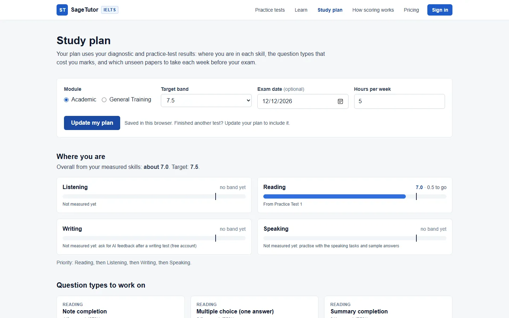The width and height of the screenshot is (509, 318).
Task: Click the ST SageTutor logo icon
Action: coord(62,10)
